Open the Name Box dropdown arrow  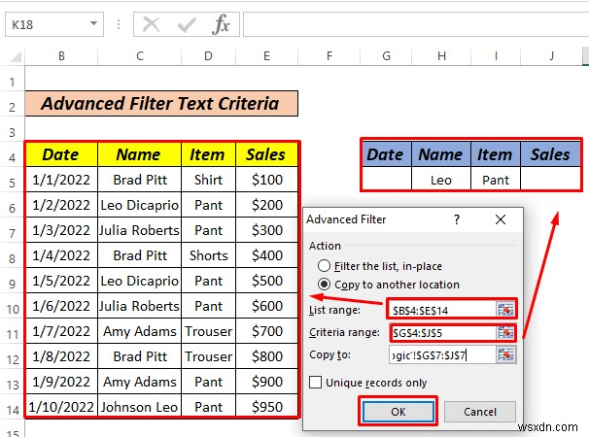pyautogui.click(x=93, y=24)
